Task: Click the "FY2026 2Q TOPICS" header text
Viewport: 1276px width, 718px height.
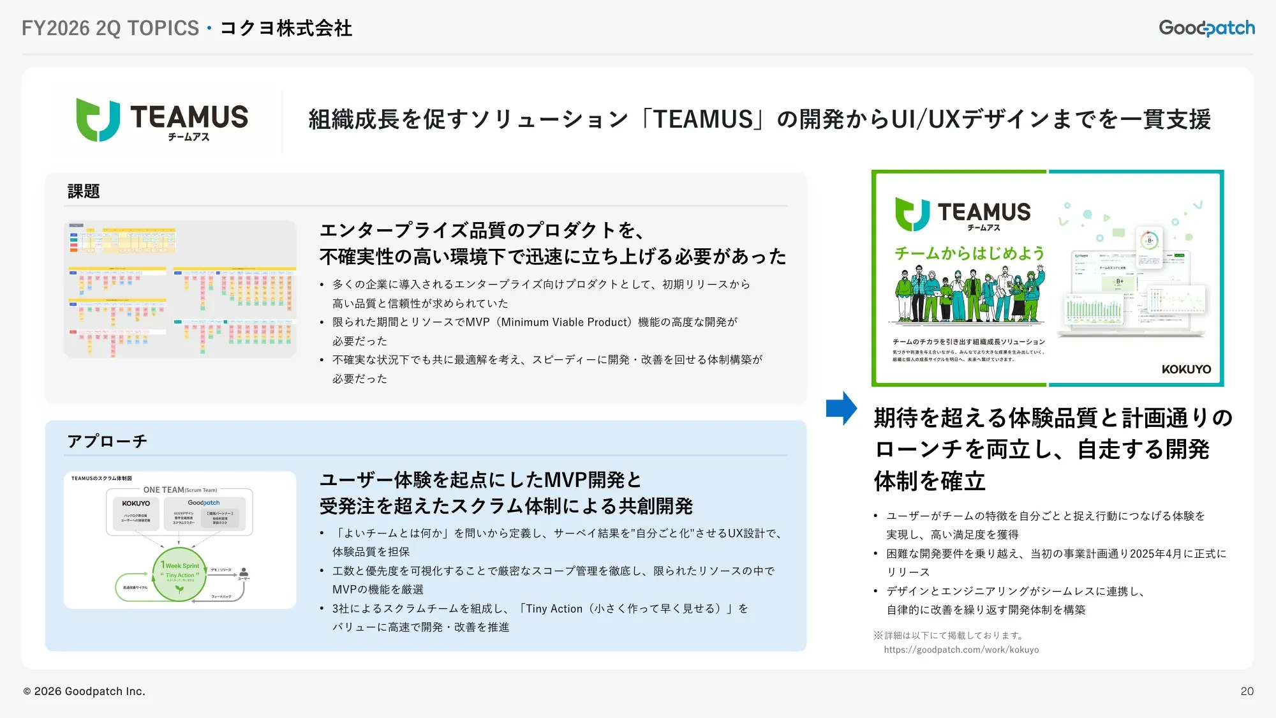Action: pos(110,28)
